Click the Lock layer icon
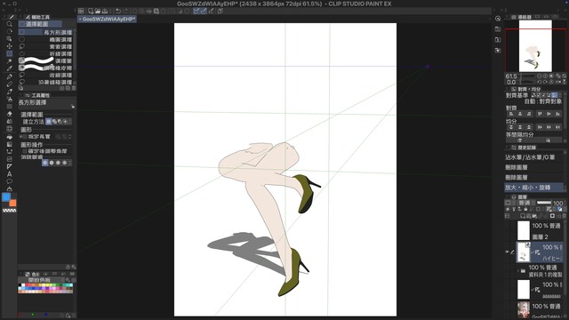The height and width of the screenshot is (320, 569). coord(525,210)
